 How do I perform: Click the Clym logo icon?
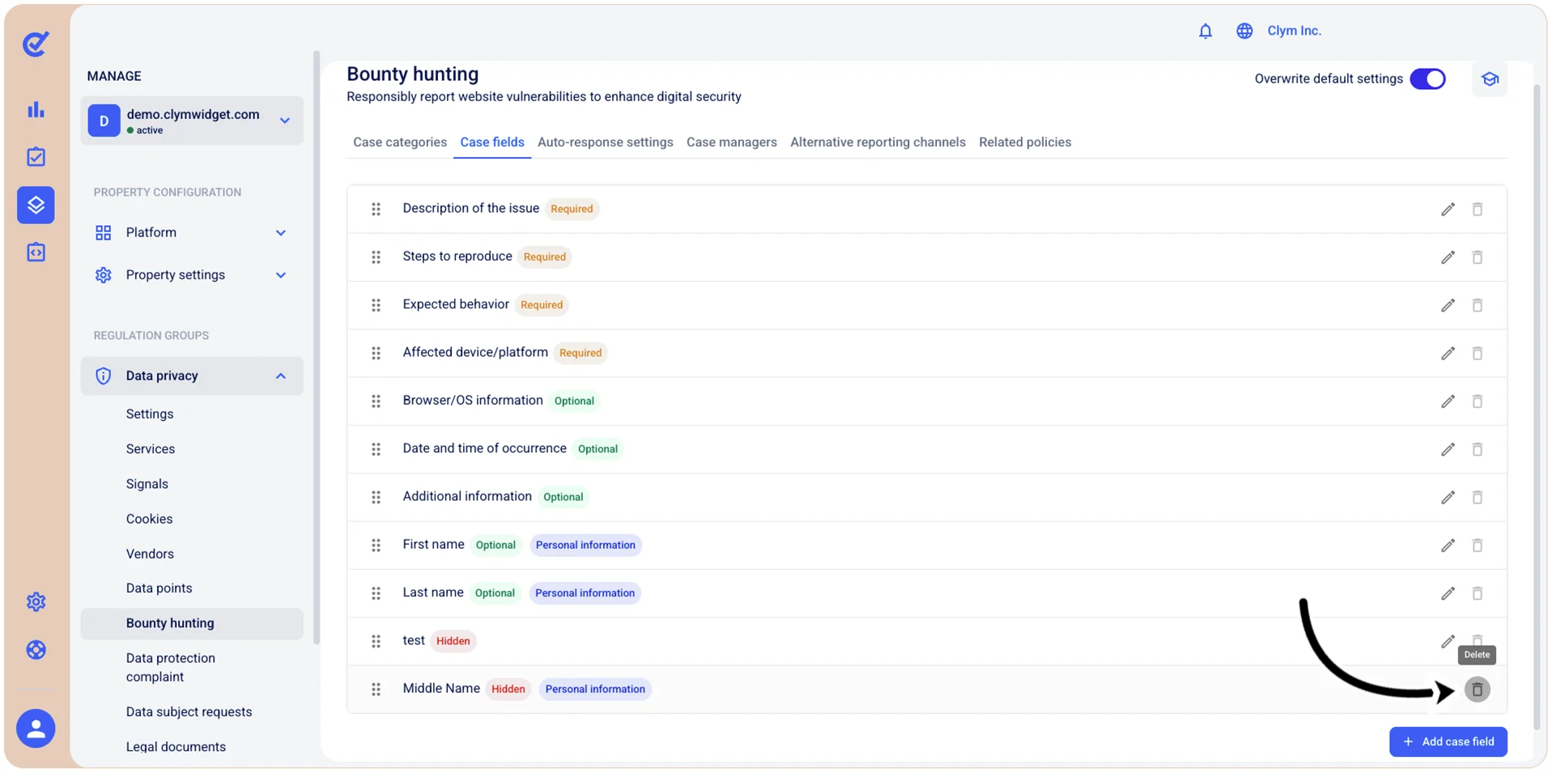click(x=36, y=44)
